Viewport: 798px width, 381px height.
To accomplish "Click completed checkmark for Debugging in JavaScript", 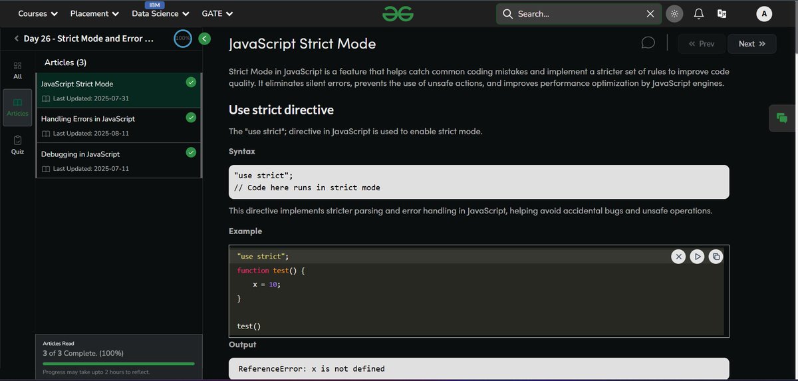I will click(x=191, y=152).
